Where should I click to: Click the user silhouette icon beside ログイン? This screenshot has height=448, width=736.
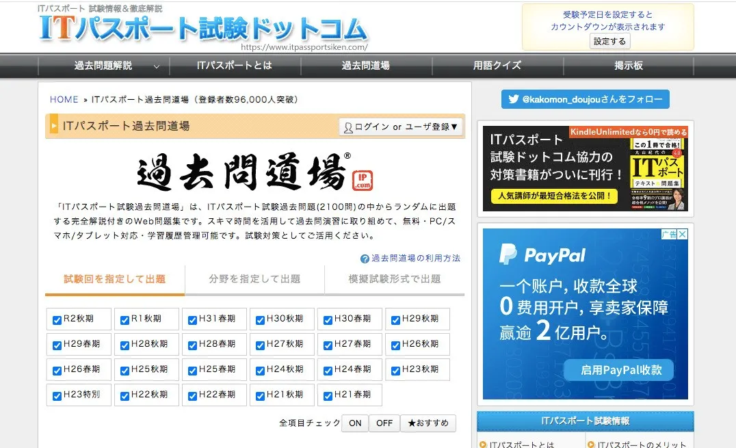click(x=347, y=127)
